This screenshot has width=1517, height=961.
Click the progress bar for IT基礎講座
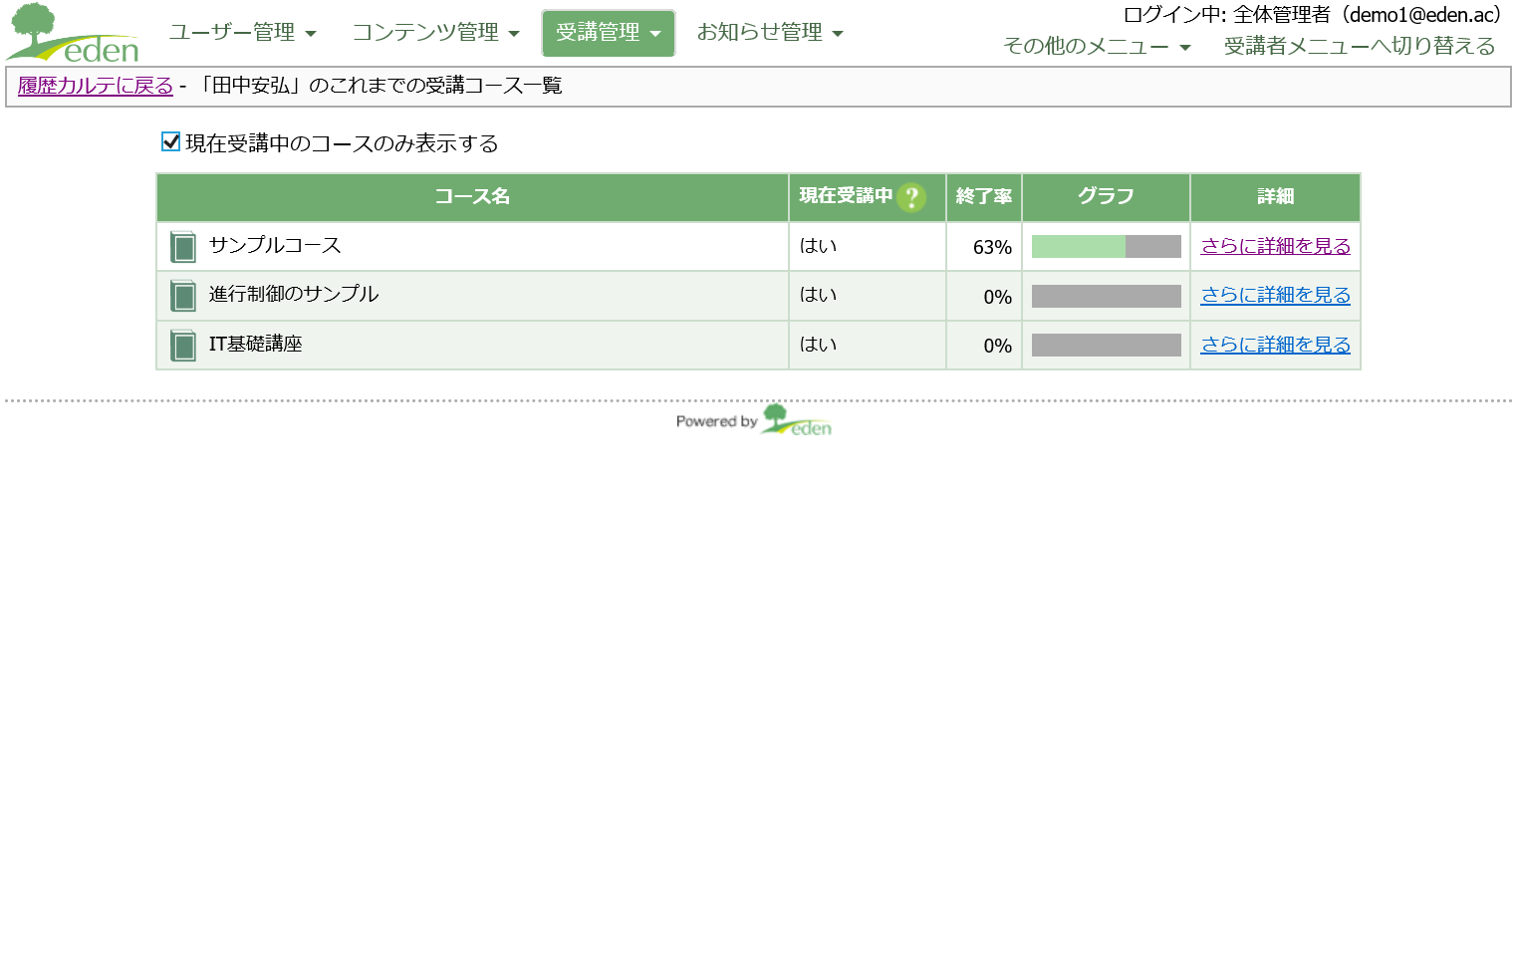click(x=1106, y=345)
